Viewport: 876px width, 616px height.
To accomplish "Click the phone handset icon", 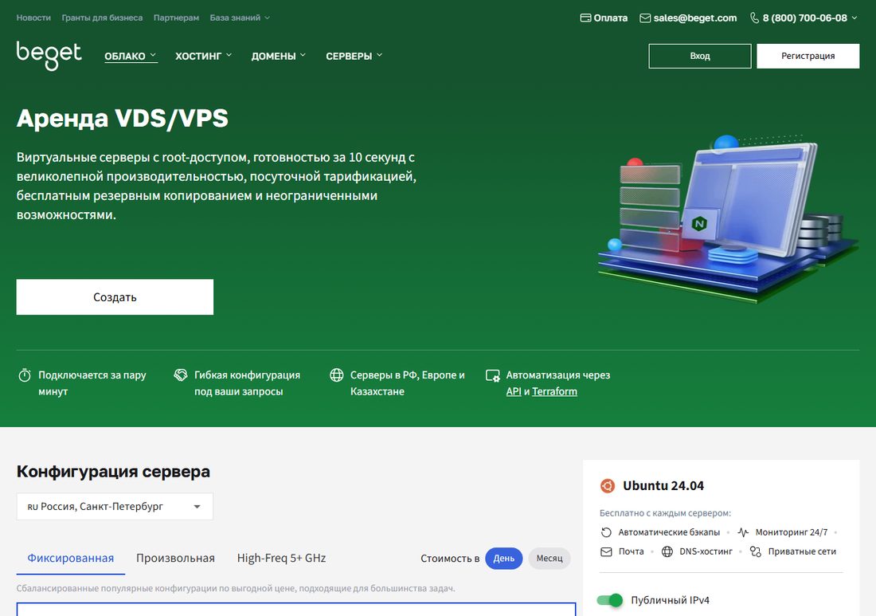I will point(754,18).
